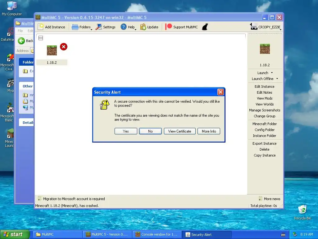Click the Total playtime status text
Screen dimensions: 318x239
pos(263,206)
